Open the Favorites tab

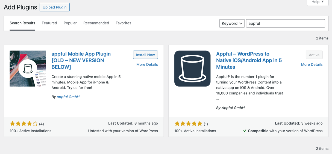[123, 23]
